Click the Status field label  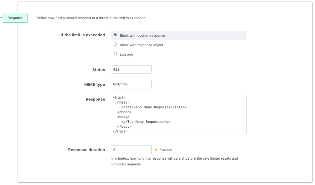(99, 70)
